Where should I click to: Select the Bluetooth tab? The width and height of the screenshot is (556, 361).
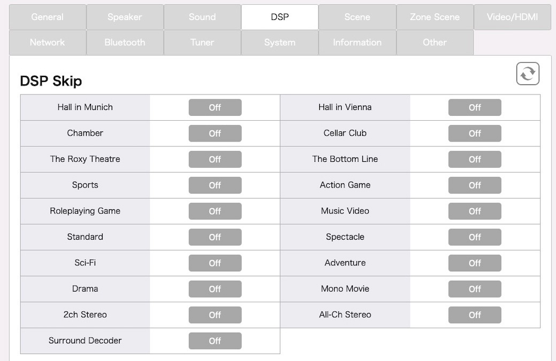coord(125,42)
